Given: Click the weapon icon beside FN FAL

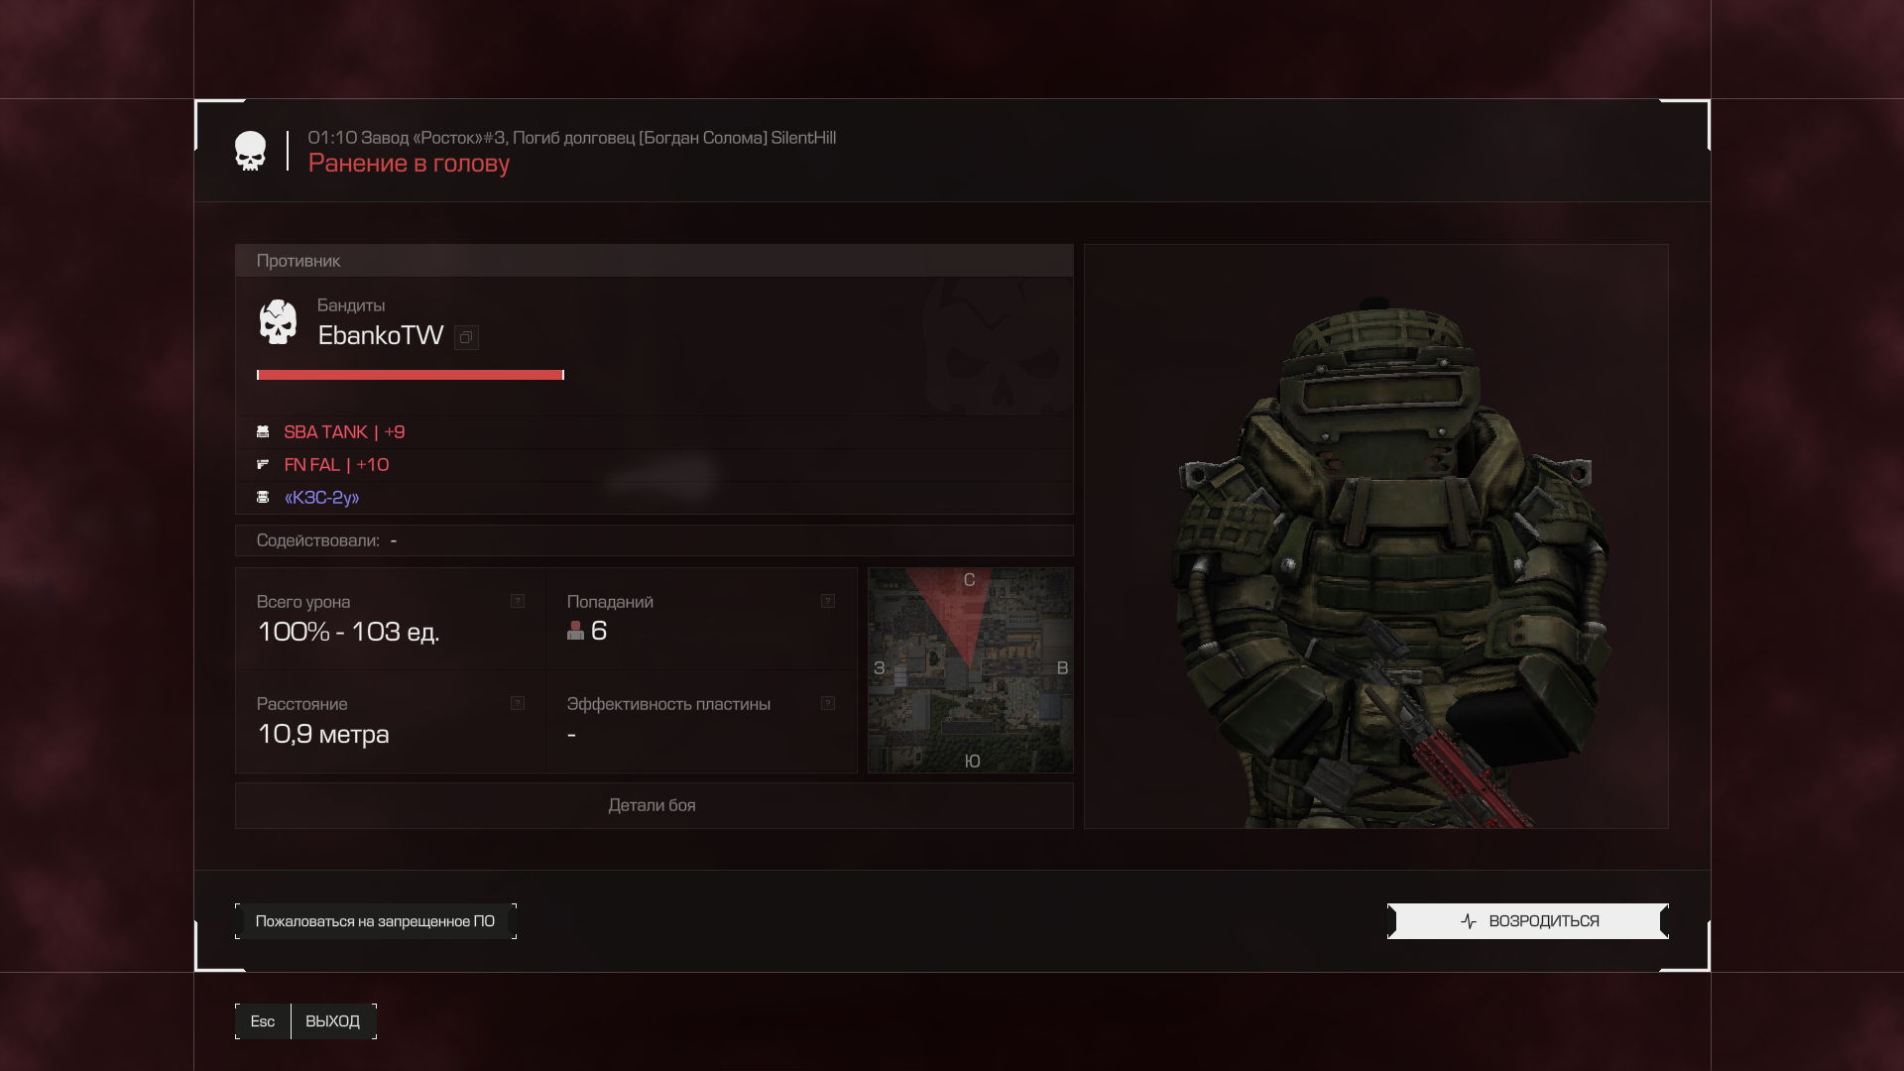Looking at the screenshot, I should point(263,465).
